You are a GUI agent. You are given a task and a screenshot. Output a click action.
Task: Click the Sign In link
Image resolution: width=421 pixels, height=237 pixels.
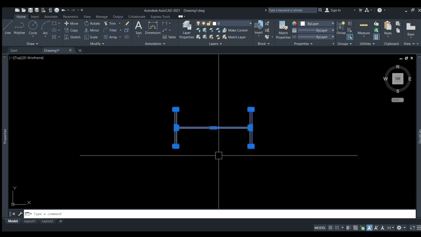[x=333, y=10]
